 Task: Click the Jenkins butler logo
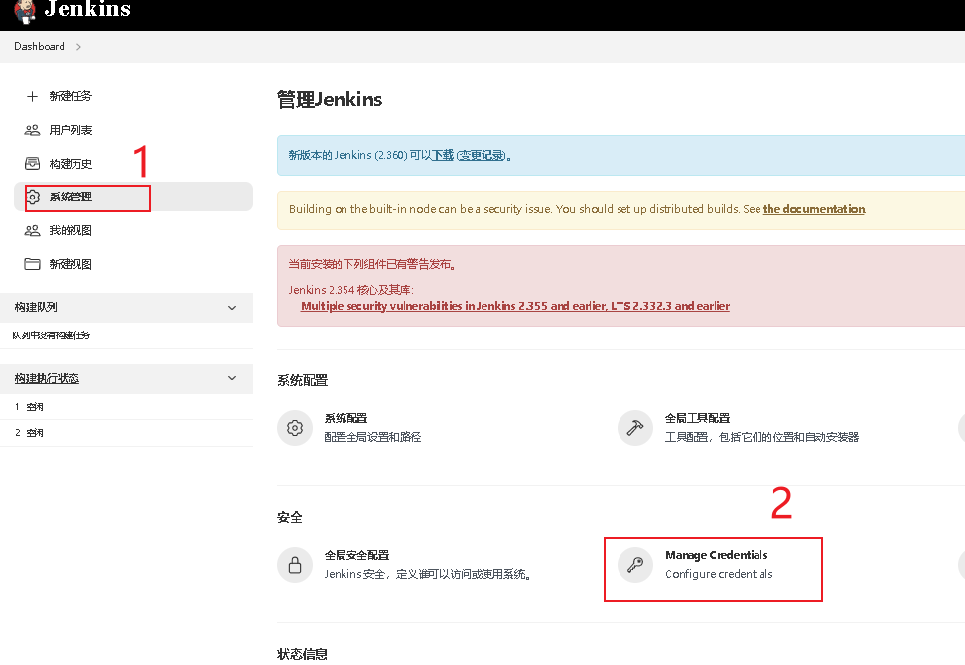tap(22, 12)
